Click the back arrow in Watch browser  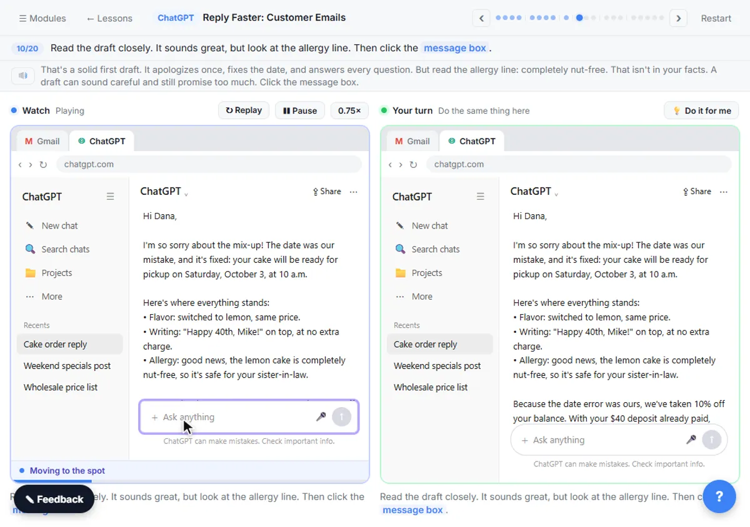point(20,165)
